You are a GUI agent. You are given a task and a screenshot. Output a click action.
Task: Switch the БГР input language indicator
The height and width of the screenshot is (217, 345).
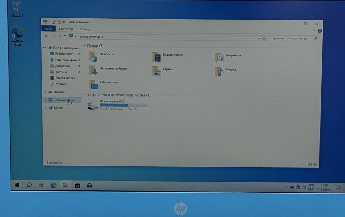pos(311,187)
